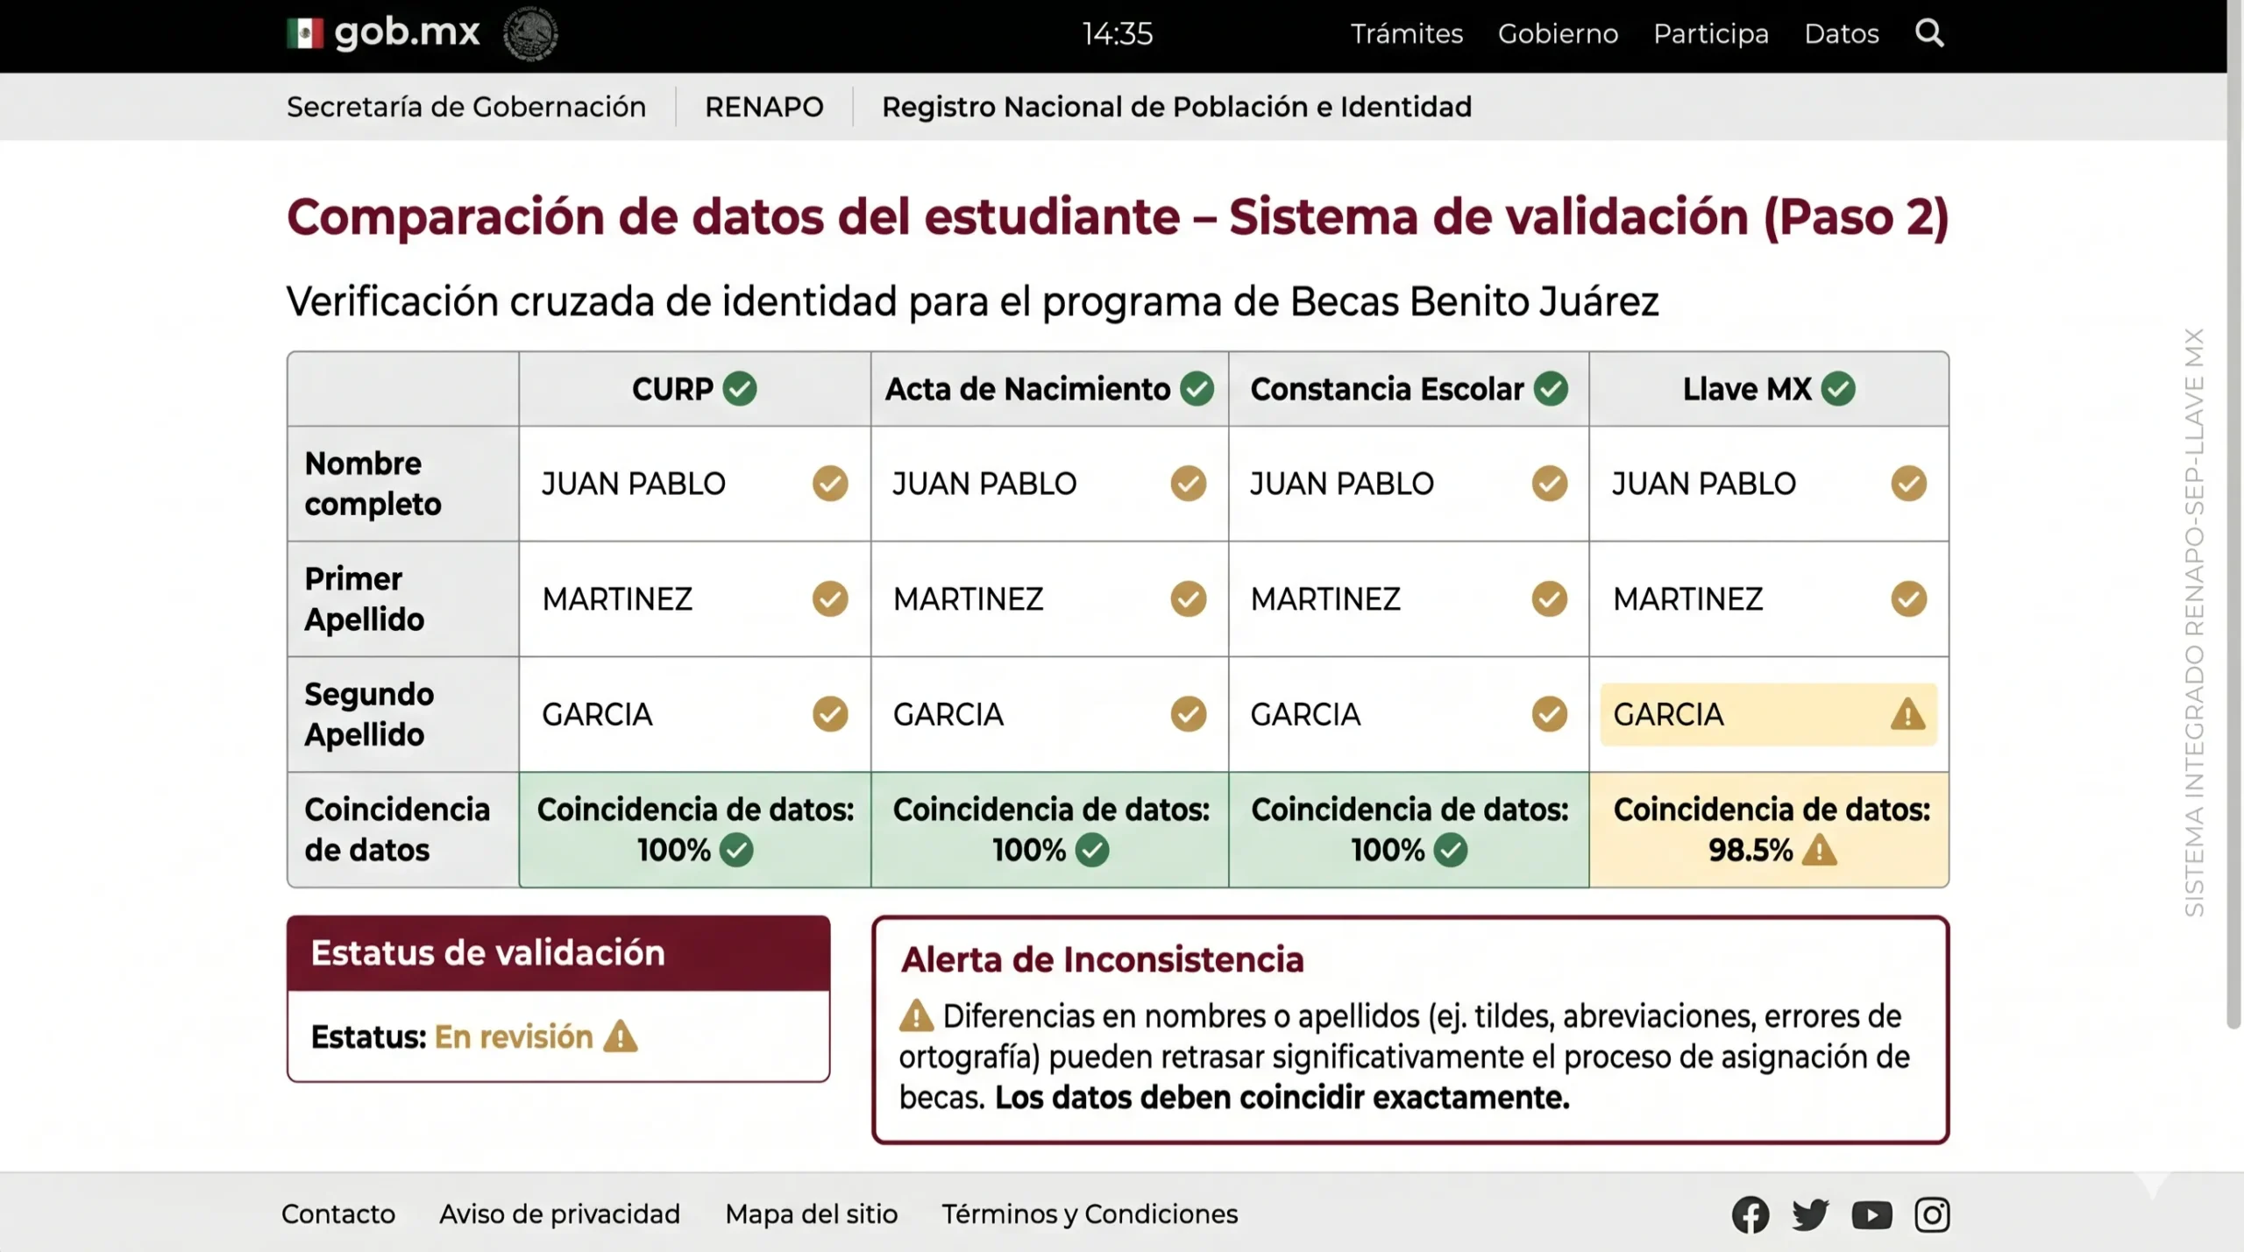This screenshot has height=1252, width=2244.
Task: Click gold check for Acta JUAN PABLO
Action: click(1189, 483)
